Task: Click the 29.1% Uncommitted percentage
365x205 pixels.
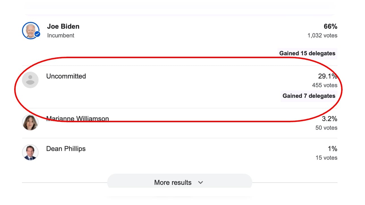Action: coord(328,76)
